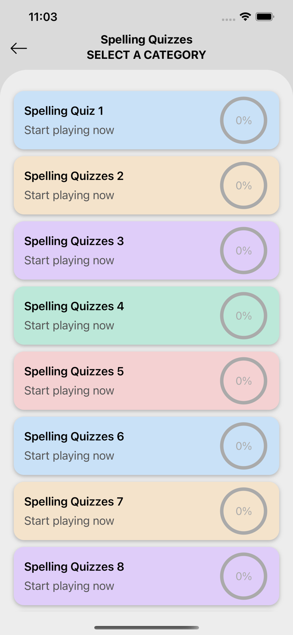
Task: Click 'Start playing now' under Spelling Quiz 1
Action: (69, 130)
